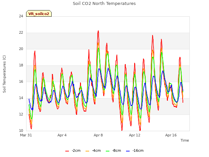The width and height of the screenshot is (209, 157).
Task: Click the Apr 8 x-axis tick label
Action: click(98, 135)
